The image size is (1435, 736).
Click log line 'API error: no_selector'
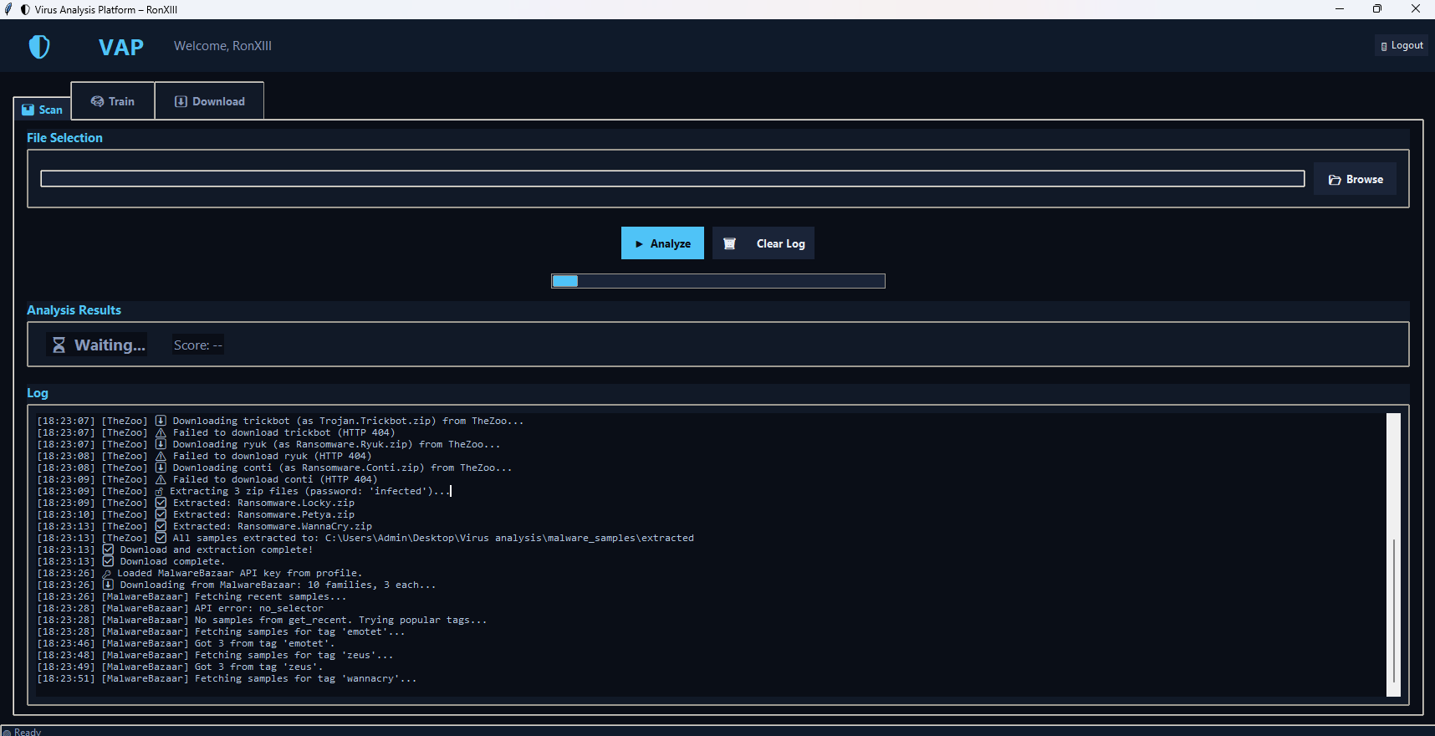coord(180,608)
